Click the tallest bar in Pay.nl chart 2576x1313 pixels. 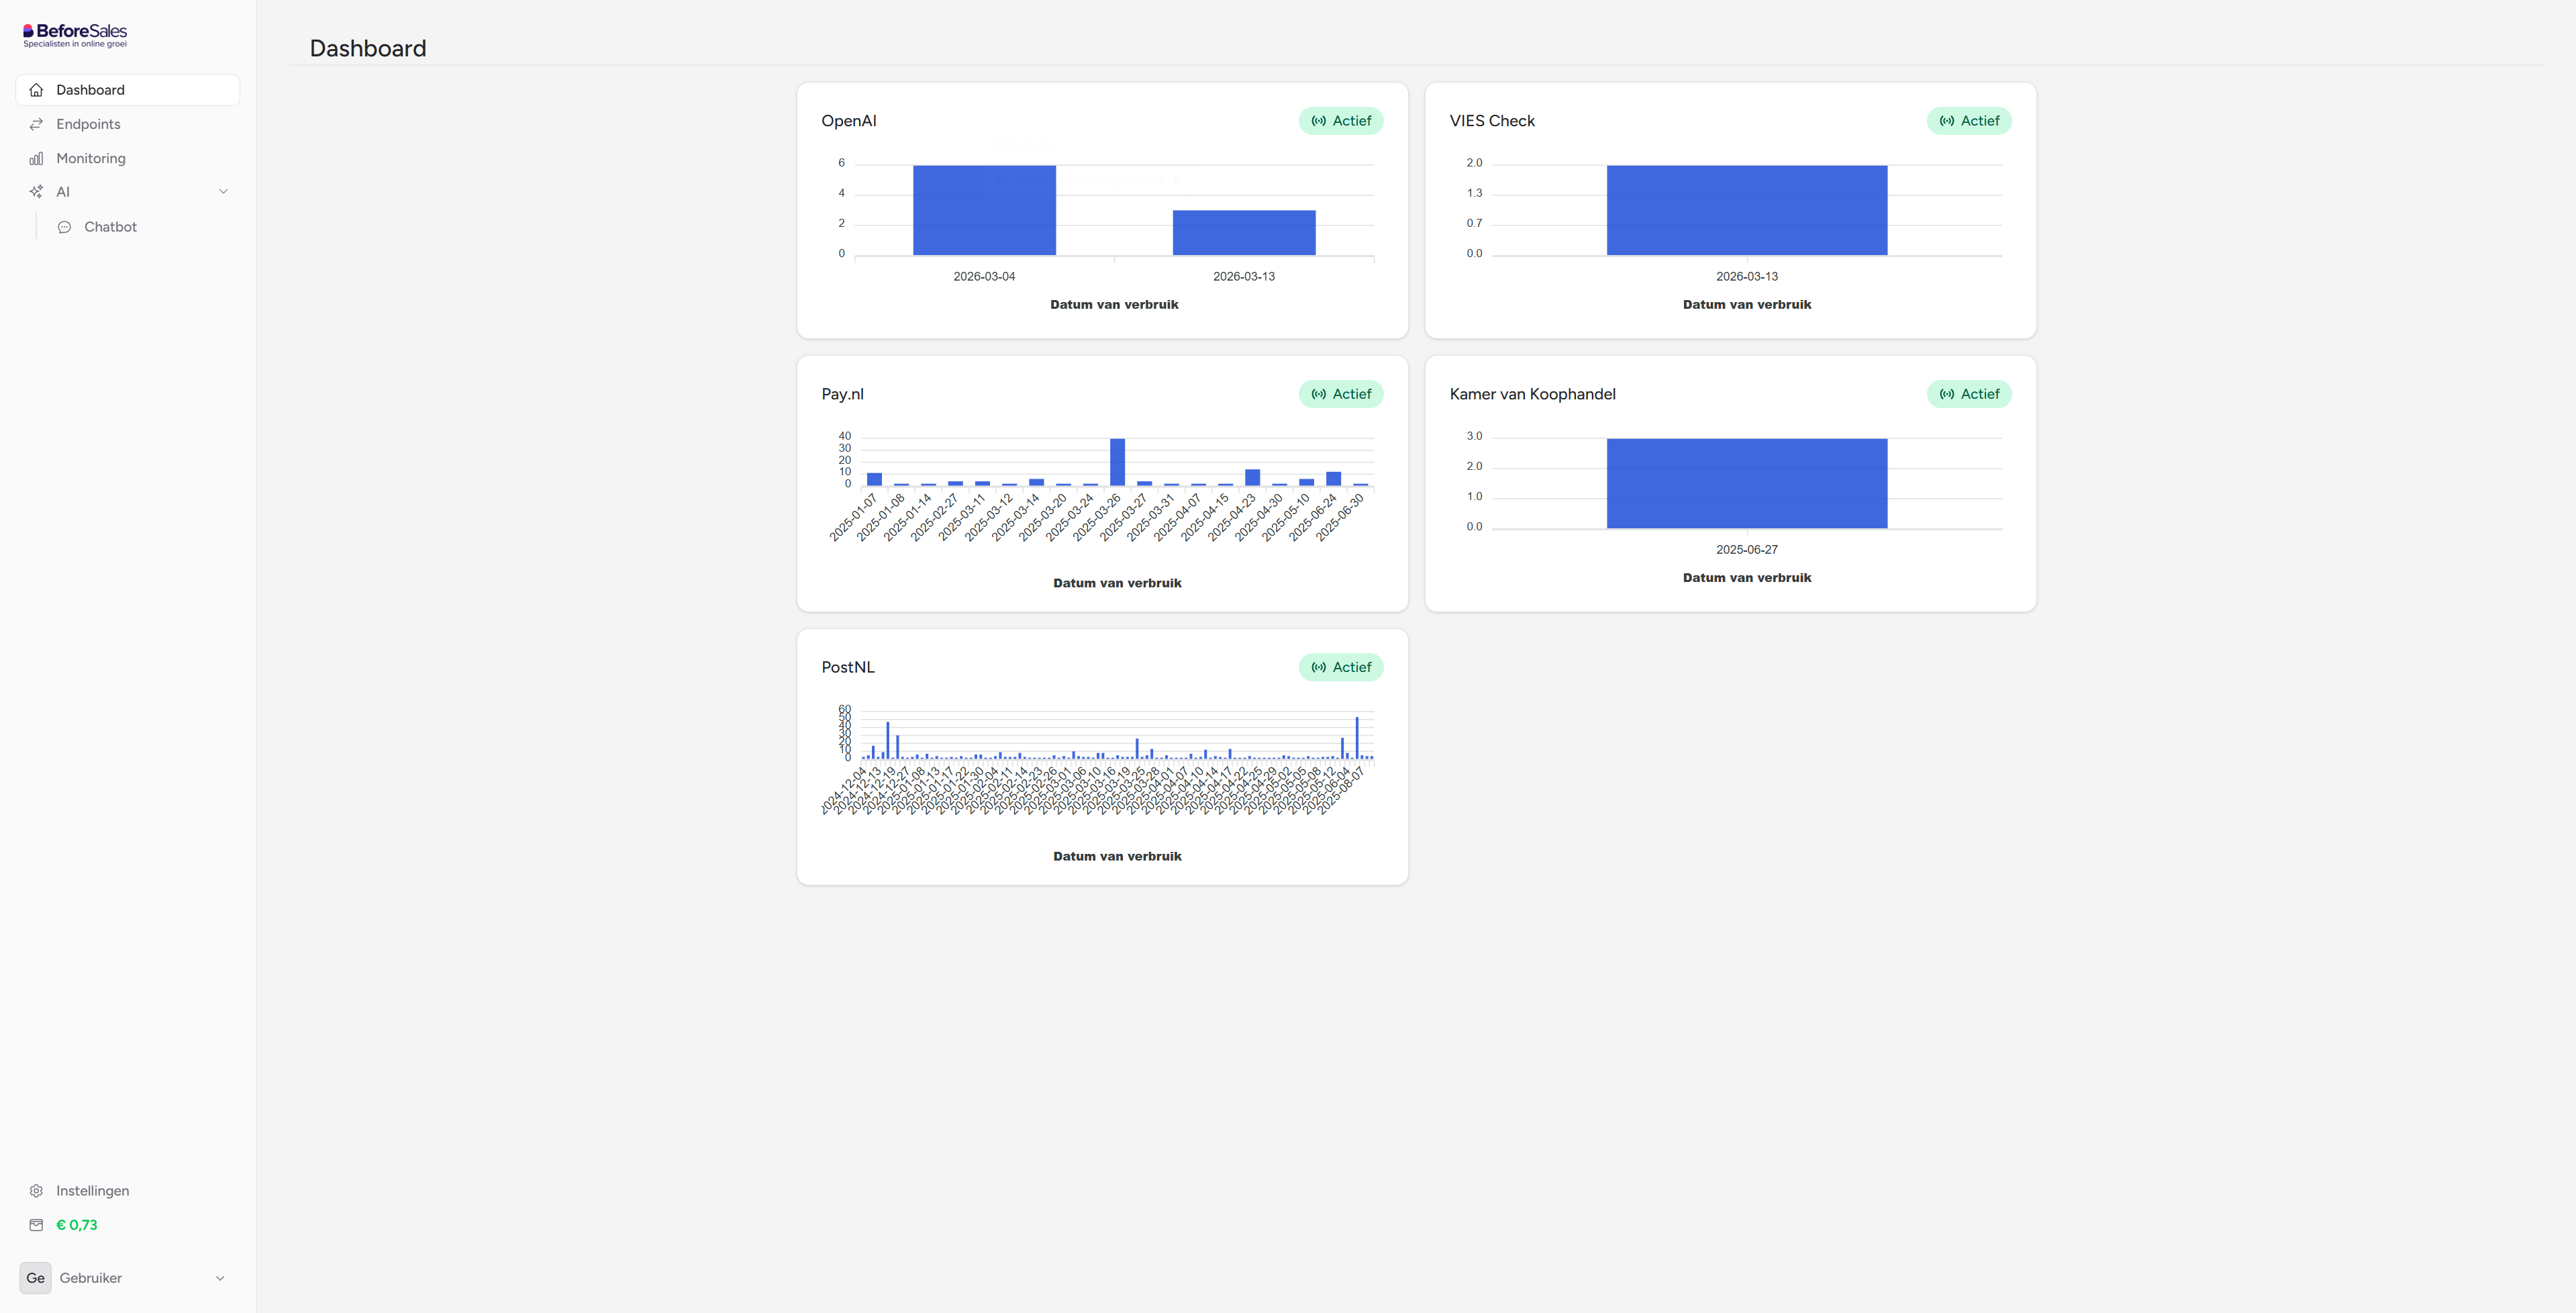pos(1117,462)
